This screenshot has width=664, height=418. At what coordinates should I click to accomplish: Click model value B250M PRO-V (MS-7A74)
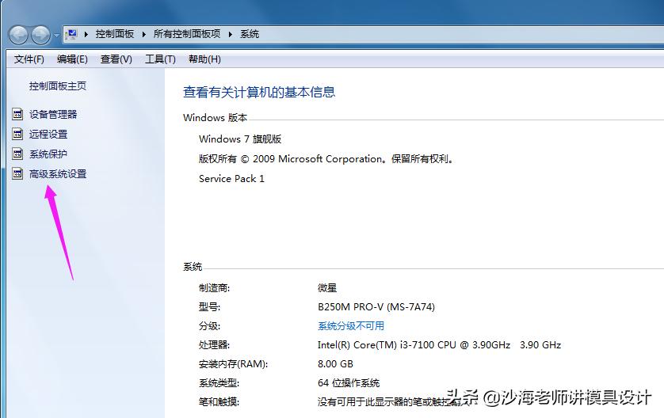point(376,306)
